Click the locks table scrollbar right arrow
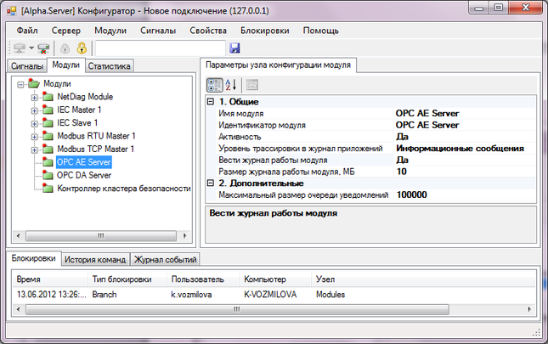The width and height of the screenshot is (548, 344). 529,309
